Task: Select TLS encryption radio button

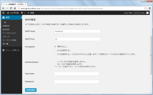Action: pyautogui.click(x=55, y=54)
